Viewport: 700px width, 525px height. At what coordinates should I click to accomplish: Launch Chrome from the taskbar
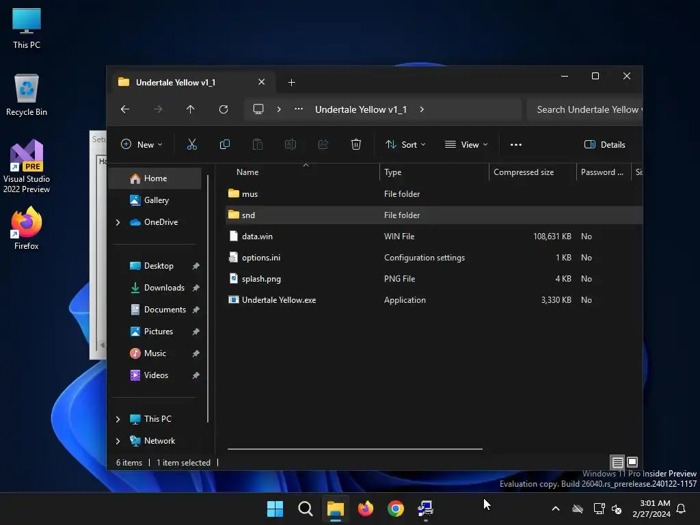click(396, 509)
